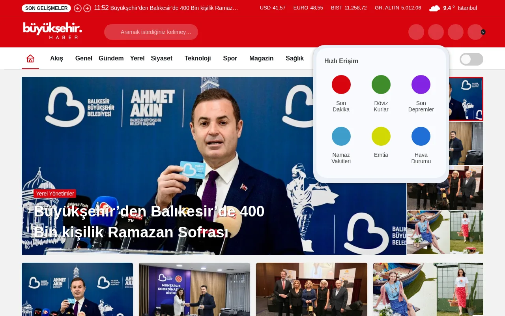Screen dimensions: 505x316
Task: Click the Aramak istediğiniz search field
Action: [151, 32]
